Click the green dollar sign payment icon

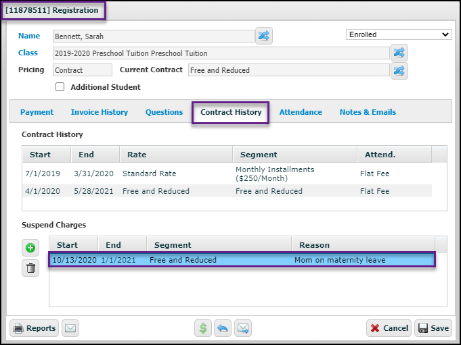202,329
